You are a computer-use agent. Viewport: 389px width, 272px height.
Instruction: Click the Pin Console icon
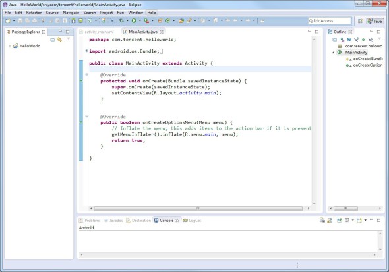(340, 220)
